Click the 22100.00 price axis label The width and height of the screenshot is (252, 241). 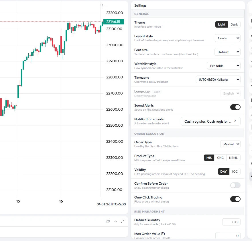(114, 190)
